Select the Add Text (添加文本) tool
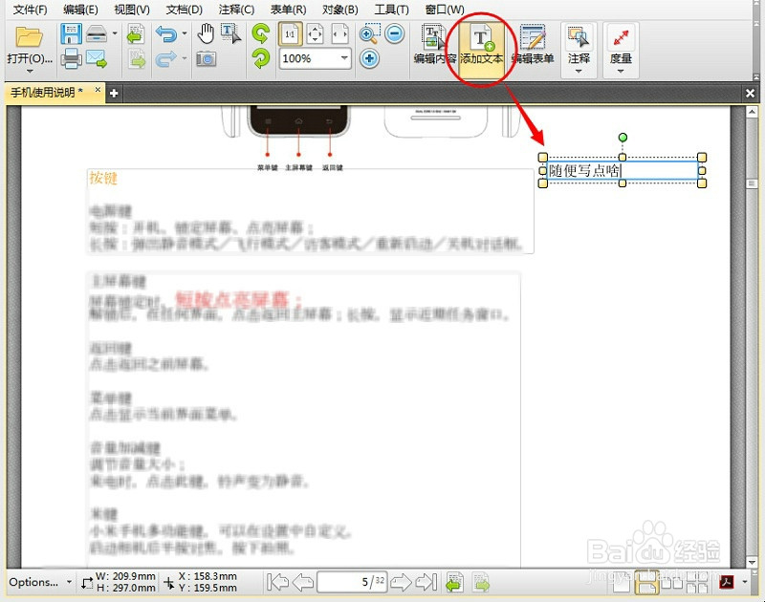The height and width of the screenshot is (602, 765). [x=481, y=45]
